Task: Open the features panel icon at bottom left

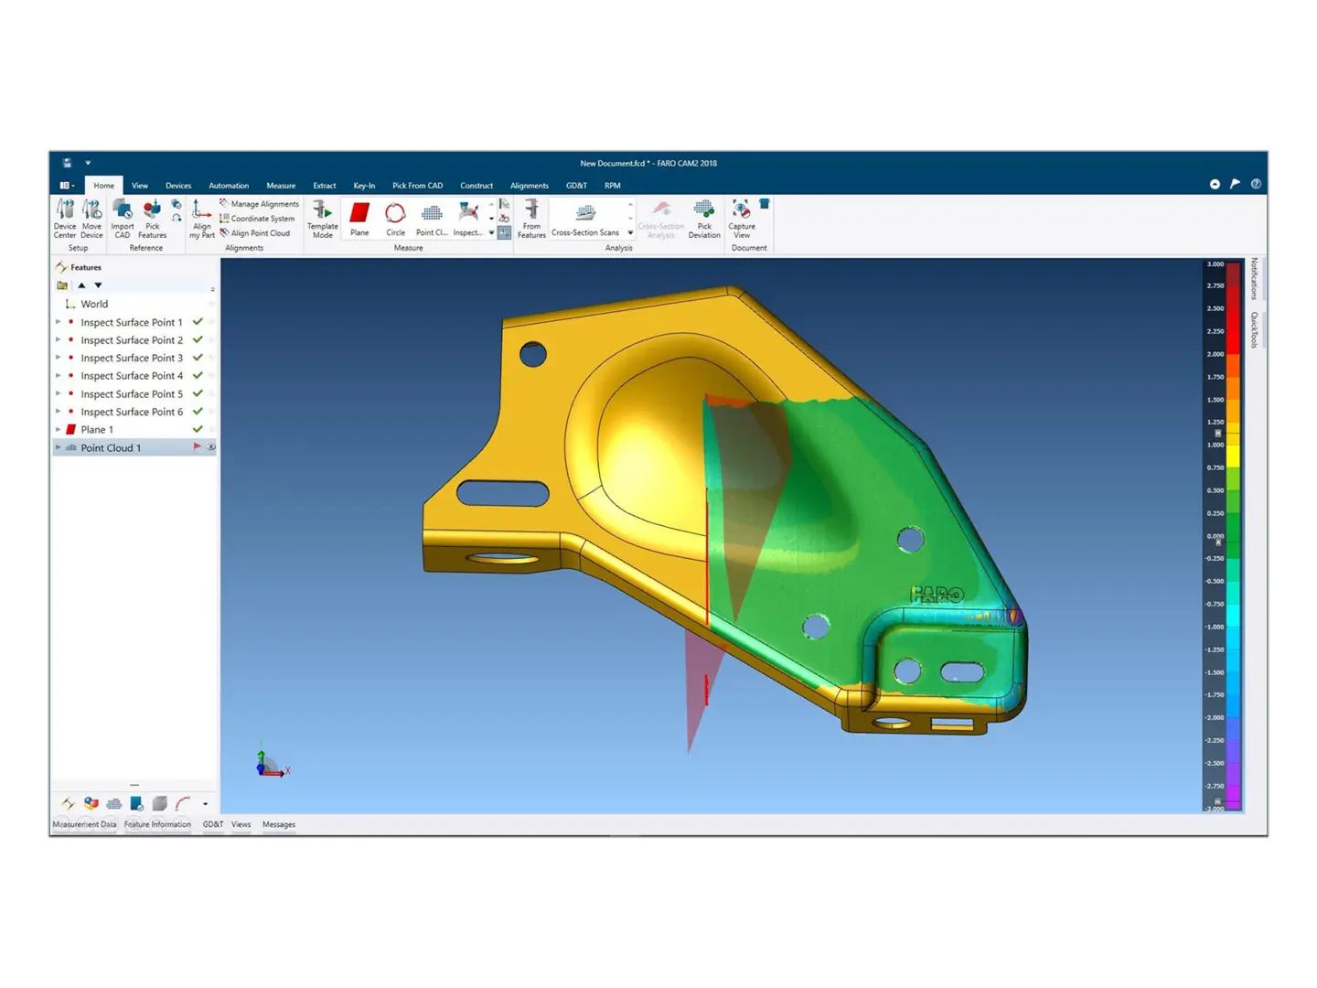Action: 68,803
